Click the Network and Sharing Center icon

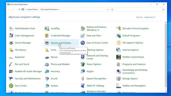(x=83, y=57)
